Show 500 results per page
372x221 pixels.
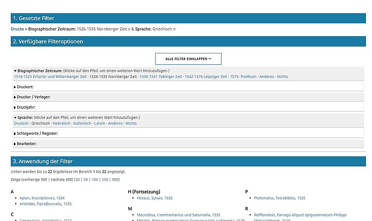(x=115, y=179)
